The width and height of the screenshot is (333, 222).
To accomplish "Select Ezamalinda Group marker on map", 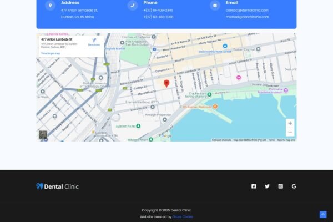I will (x=153, y=107).
